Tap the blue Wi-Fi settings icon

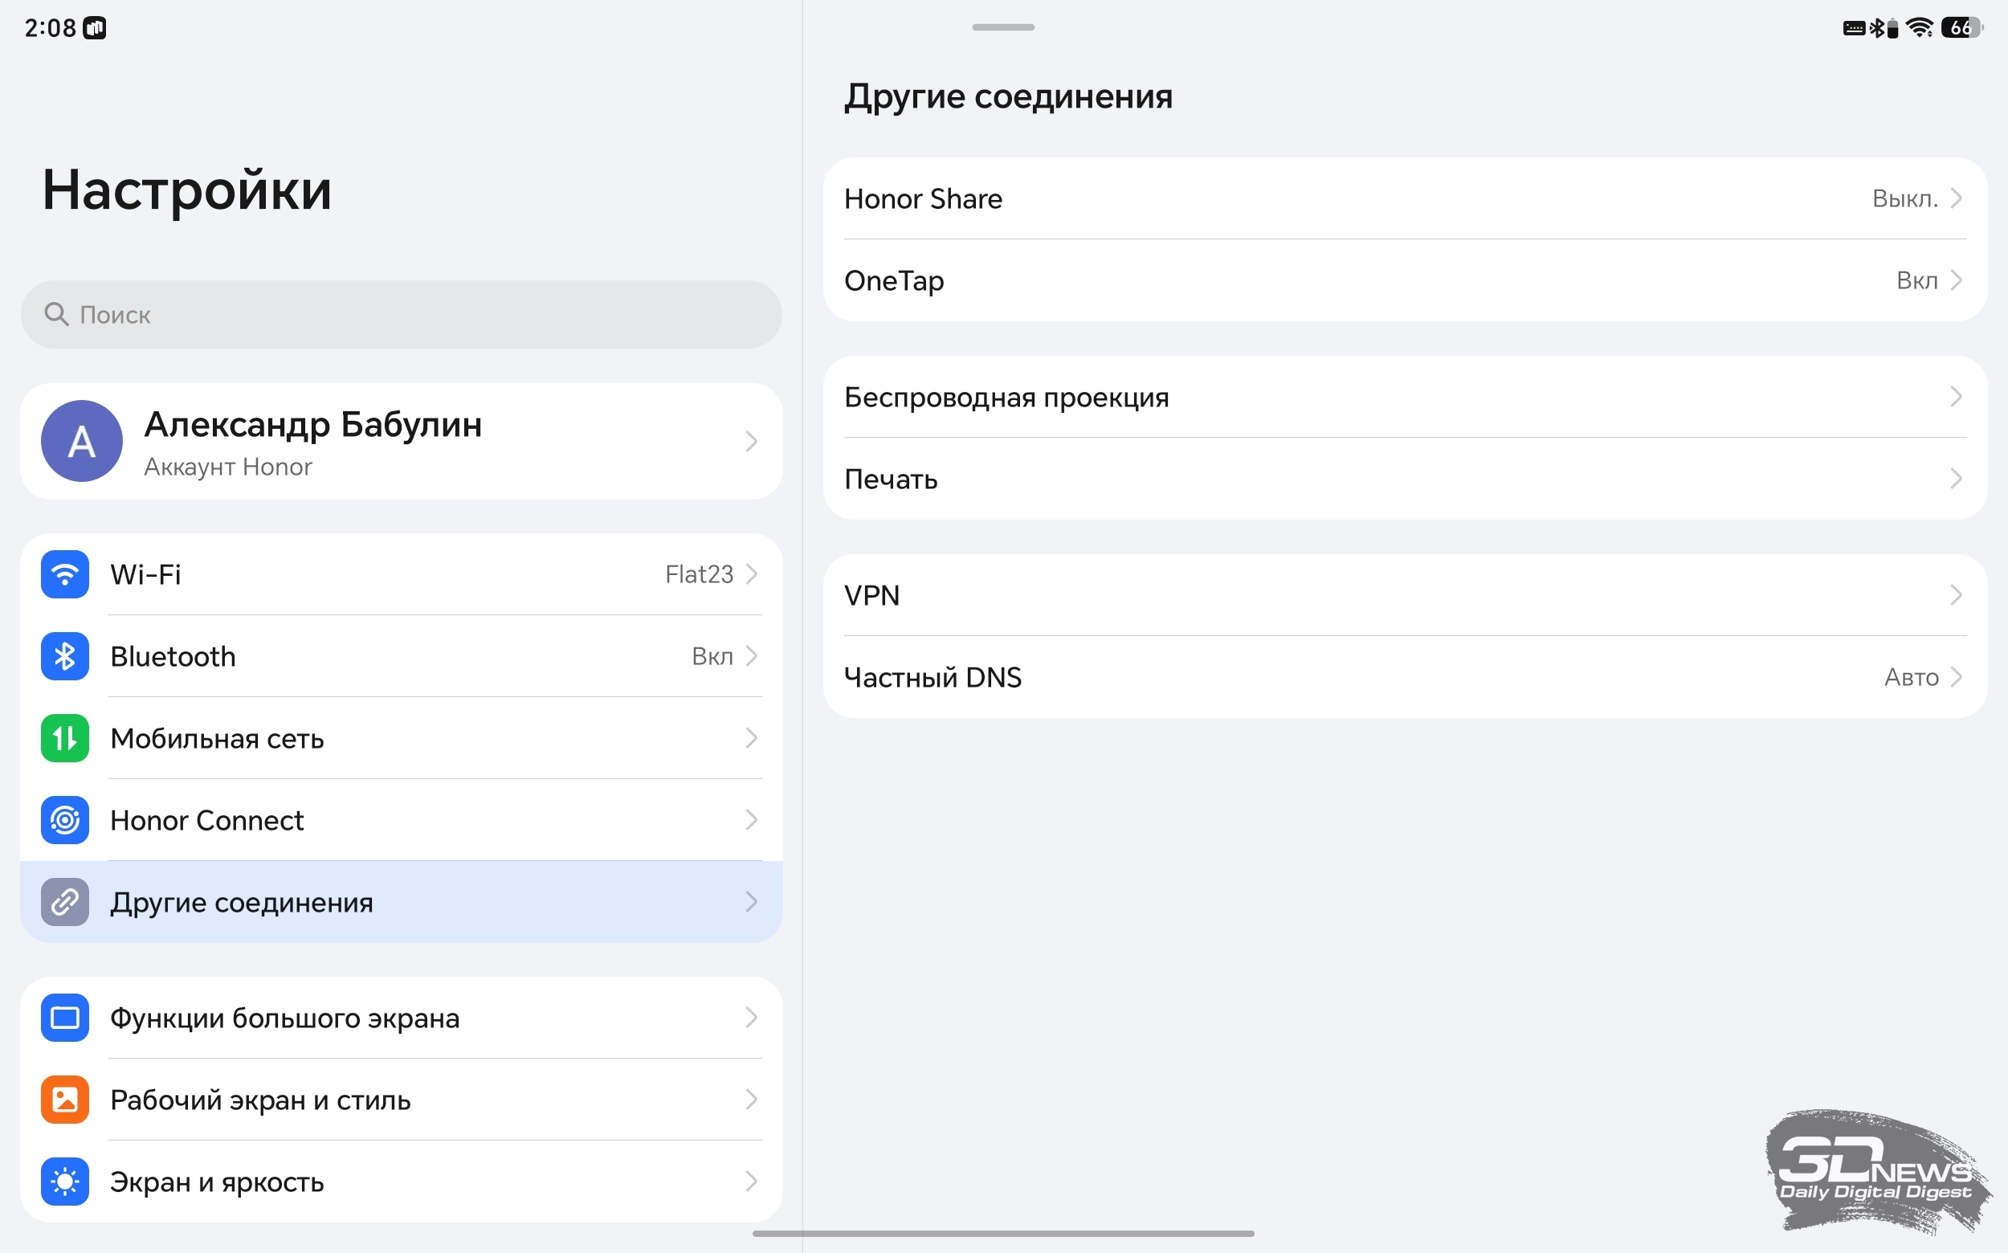tap(64, 574)
